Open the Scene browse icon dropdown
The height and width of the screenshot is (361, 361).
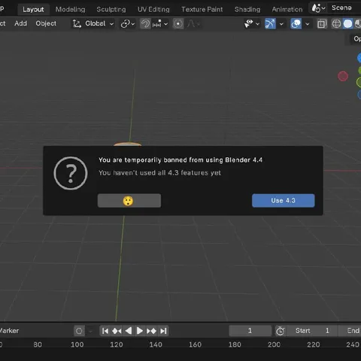[318, 8]
